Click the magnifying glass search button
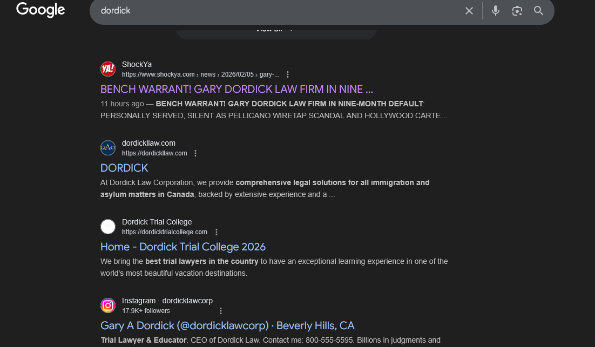Viewport: 595px width, 347px height. [x=538, y=11]
